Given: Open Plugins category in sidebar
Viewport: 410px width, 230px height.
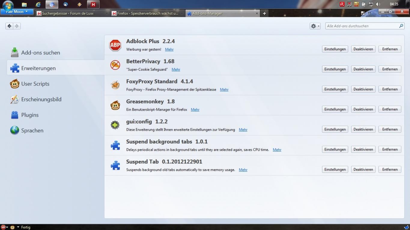Looking at the screenshot, I should point(55,115).
